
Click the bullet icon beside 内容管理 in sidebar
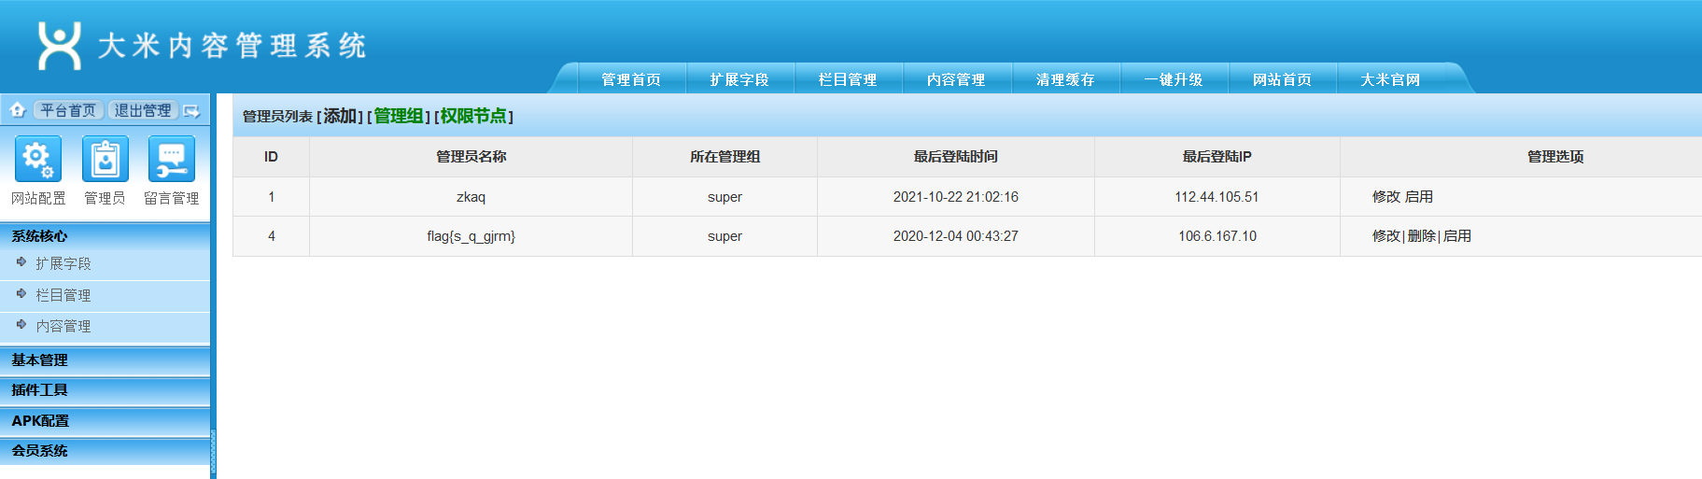pyautogui.click(x=21, y=325)
